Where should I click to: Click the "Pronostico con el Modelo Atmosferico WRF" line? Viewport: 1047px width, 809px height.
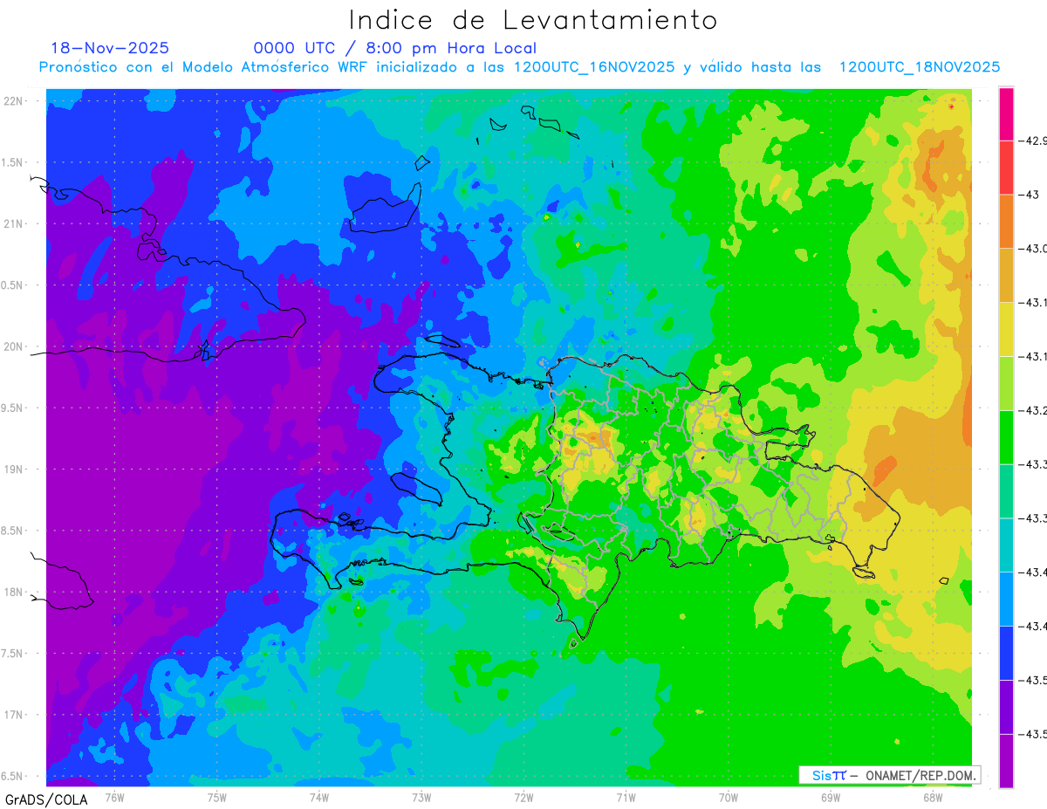tap(519, 67)
